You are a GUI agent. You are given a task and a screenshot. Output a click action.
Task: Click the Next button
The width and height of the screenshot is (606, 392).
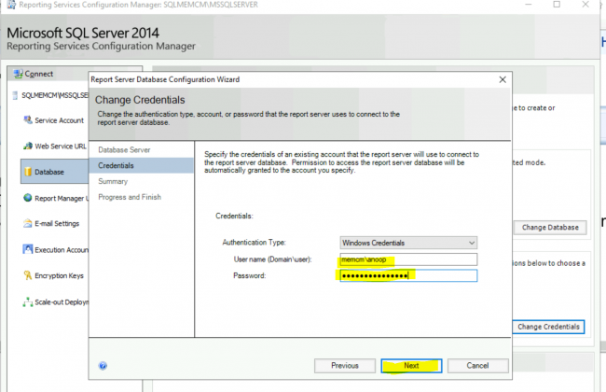411,366
